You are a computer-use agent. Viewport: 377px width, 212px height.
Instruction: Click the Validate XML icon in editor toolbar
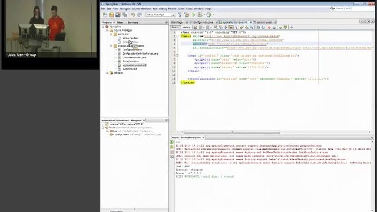tap(285, 28)
